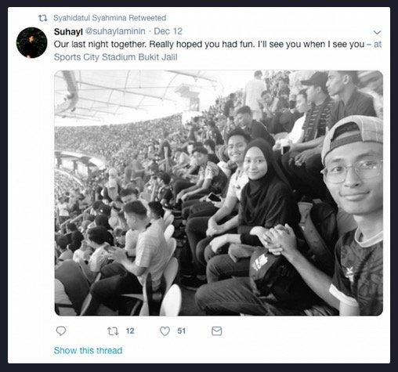The width and height of the screenshot is (398, 372).
Task: Retweet this tweet using the arrows icon
Action: (x=113, y=331)
